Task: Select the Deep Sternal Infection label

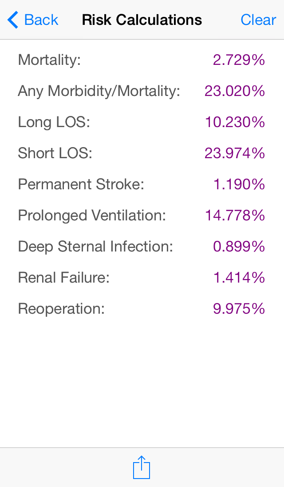Action: click(x=95, y=246)
